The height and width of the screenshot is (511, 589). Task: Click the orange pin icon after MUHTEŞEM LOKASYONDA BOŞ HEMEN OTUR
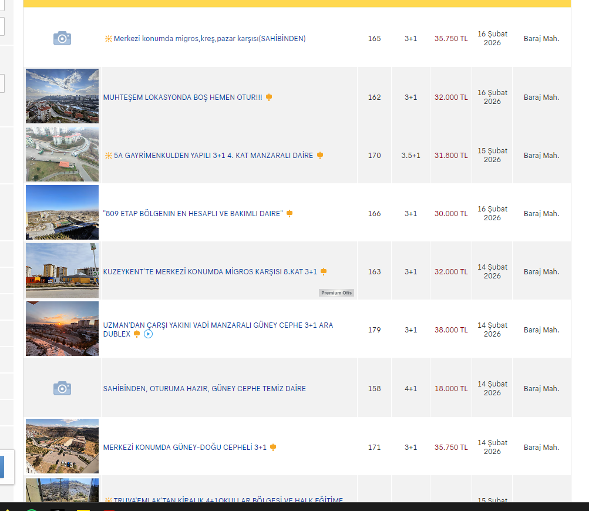click(269, 98)
